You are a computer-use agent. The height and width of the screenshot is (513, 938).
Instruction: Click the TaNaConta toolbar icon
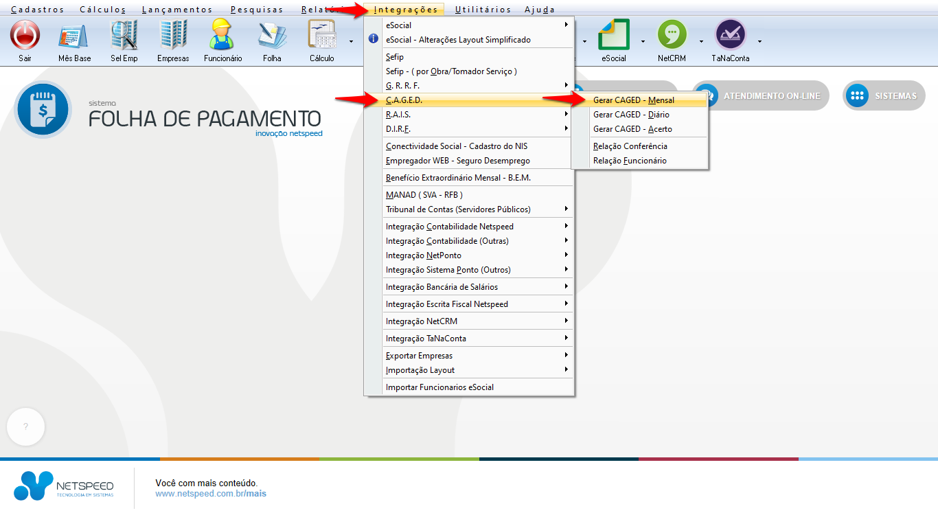pos(730,34)
